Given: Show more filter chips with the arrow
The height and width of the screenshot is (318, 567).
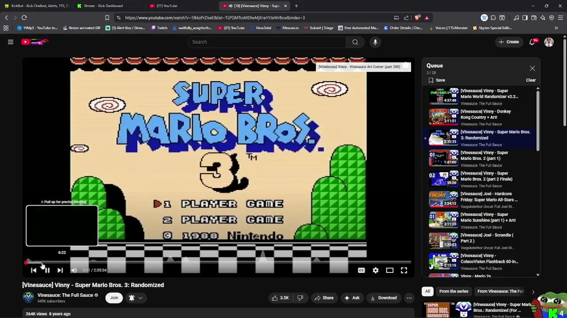Looking at the screenshot, I should click(533, 291).
